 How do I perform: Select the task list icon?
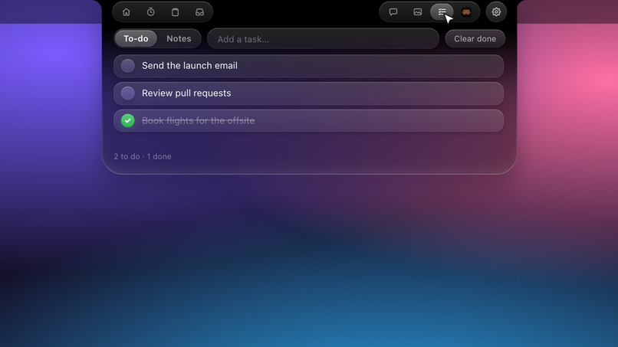(442, 11)
